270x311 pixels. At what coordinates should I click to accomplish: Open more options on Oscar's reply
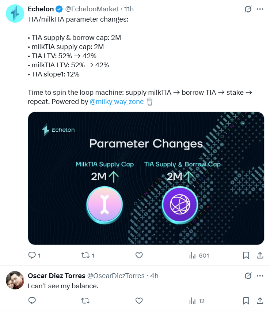[260, 276]
